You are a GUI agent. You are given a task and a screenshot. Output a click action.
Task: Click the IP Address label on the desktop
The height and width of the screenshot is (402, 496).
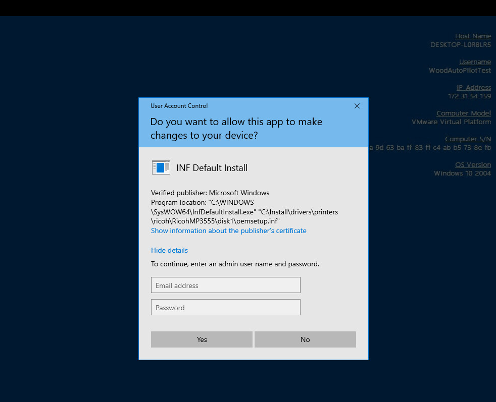point(473,87)
